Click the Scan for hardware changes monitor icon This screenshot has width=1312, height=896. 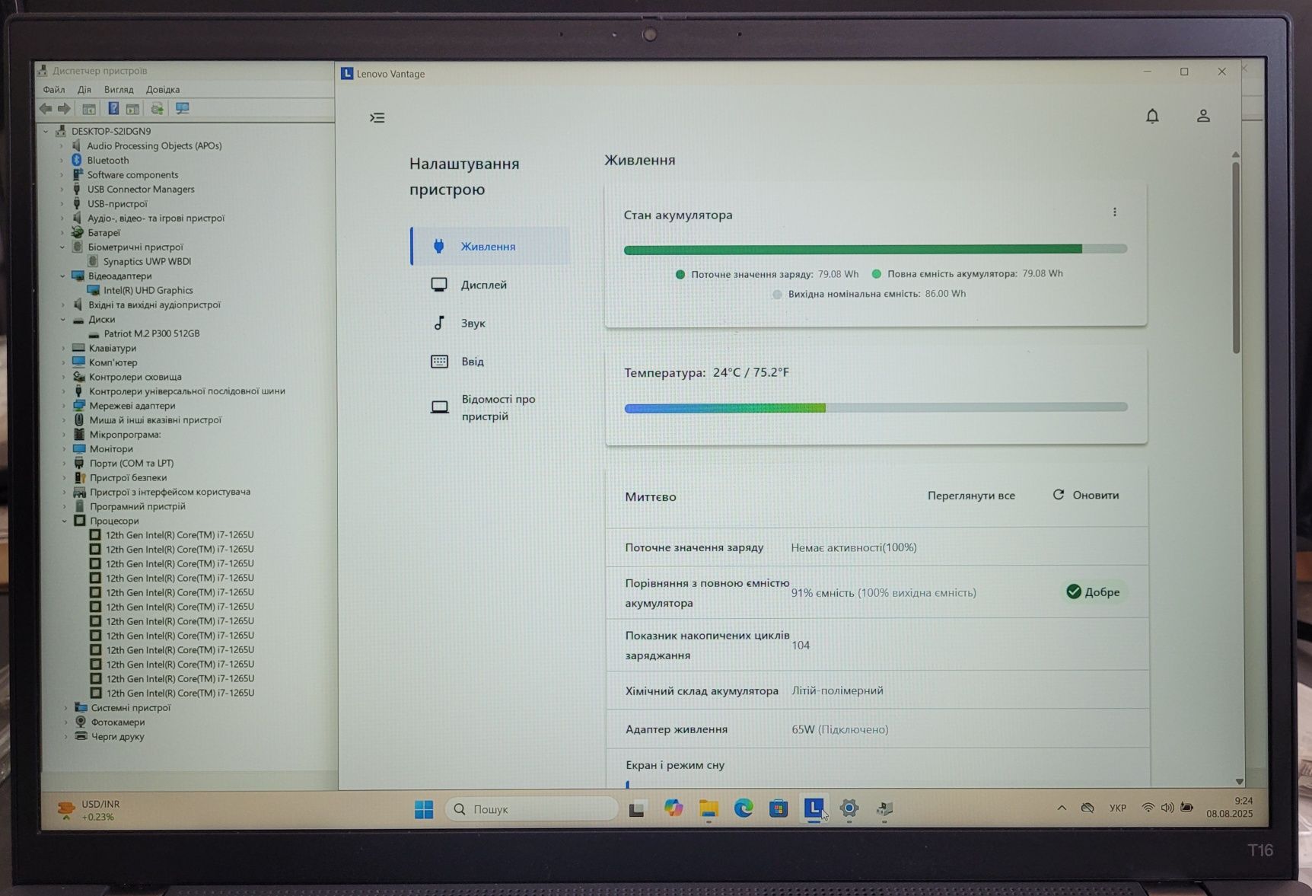(x=182, y=109)
